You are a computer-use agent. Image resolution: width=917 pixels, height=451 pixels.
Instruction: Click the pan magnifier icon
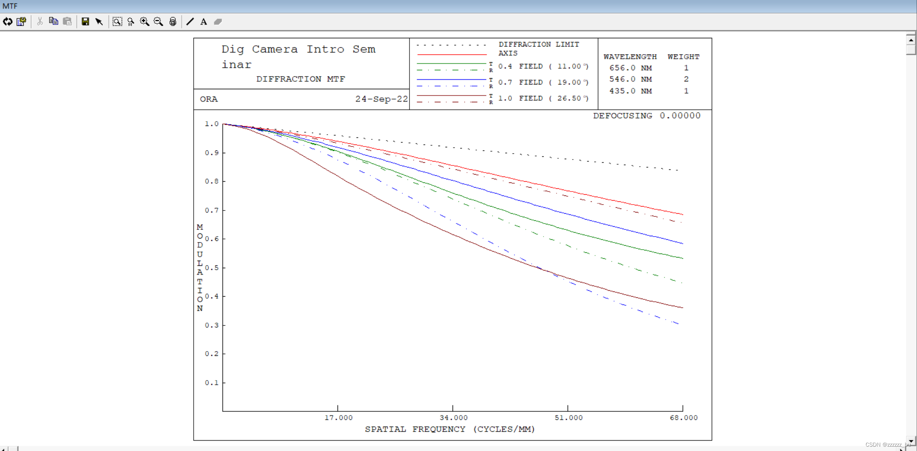[x=131, y=22]
